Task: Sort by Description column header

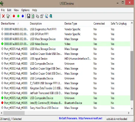Action: click(x=46, y=23)
